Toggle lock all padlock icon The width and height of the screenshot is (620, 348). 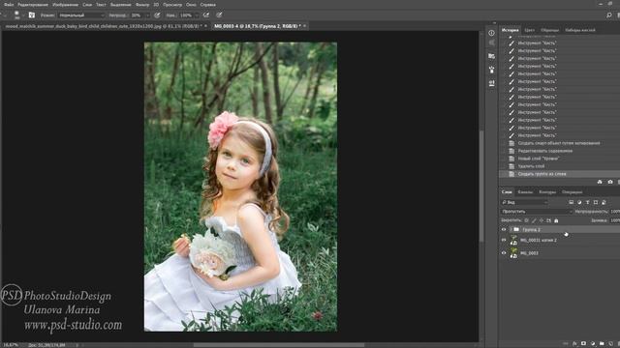tap(556, 220)
